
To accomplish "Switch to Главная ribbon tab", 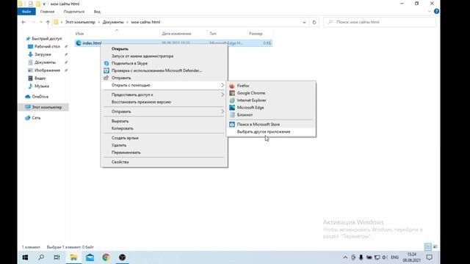I will (47, 12).
